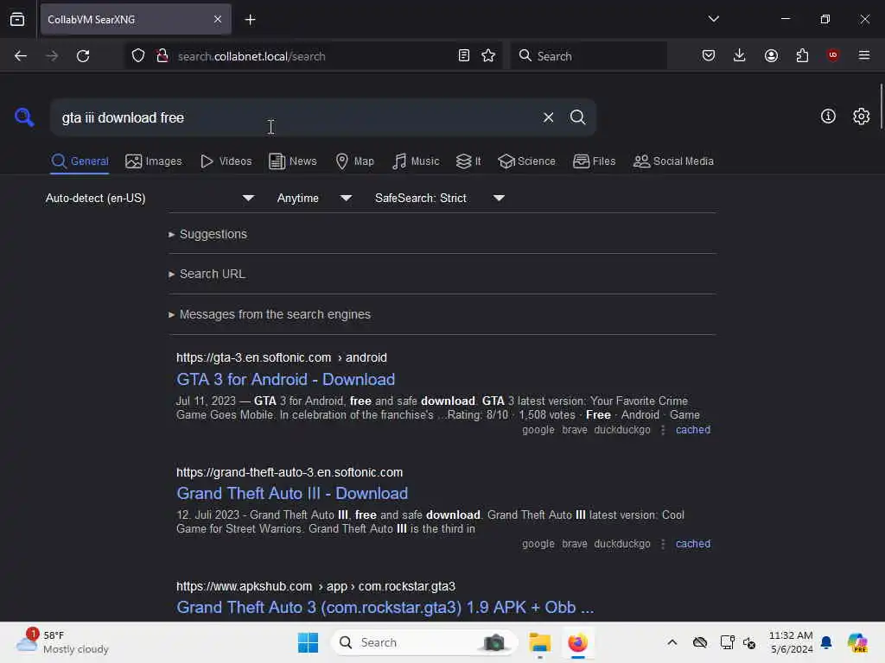Switch to the Science category

(526, 161)
